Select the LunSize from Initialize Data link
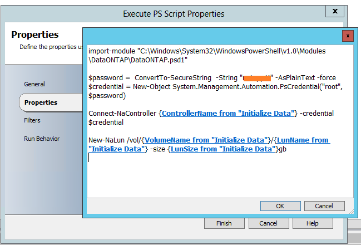 pos(222,149)
